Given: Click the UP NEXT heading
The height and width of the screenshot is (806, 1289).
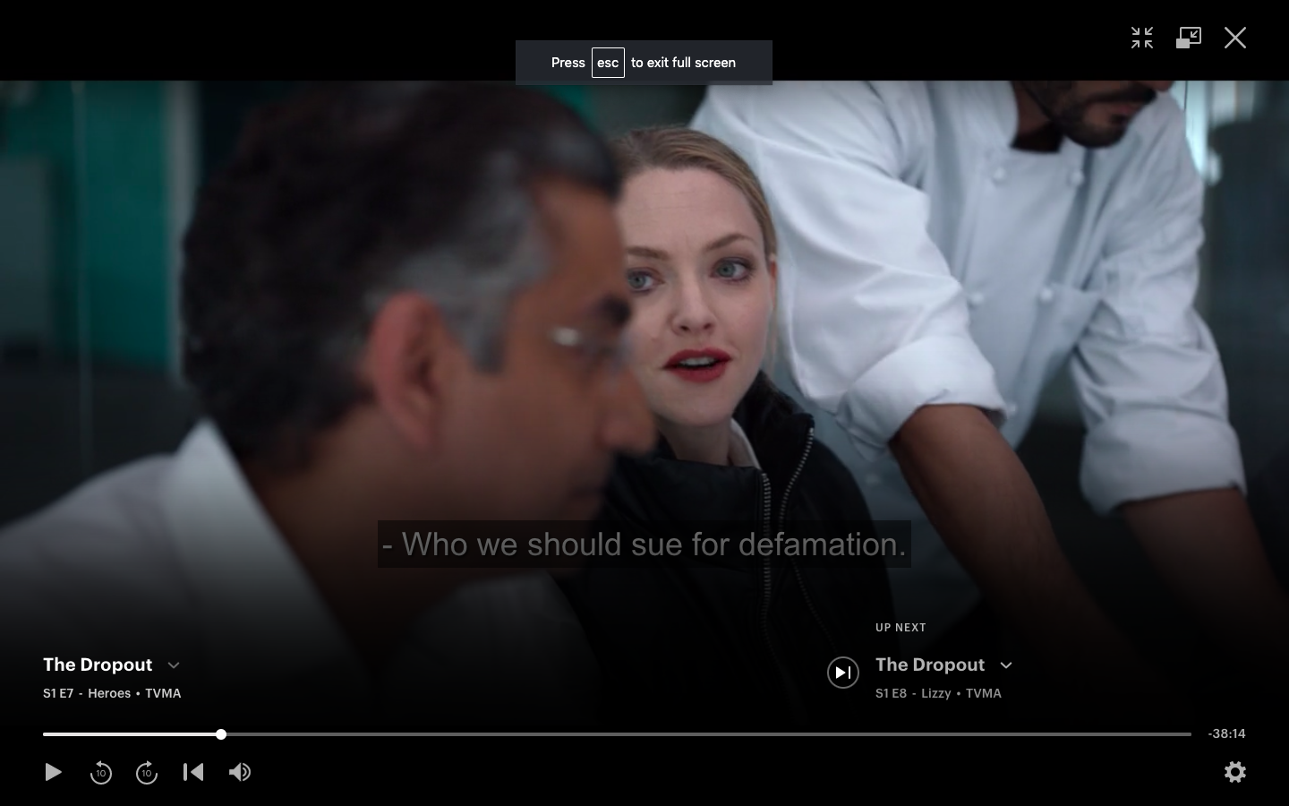Looking at the screenshot, I should [x=901, y=628].
